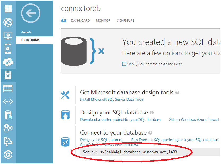The width and height of the screenshot is (221, 164).
Task: Open Media Services play icon
Action: pos(8,155)
